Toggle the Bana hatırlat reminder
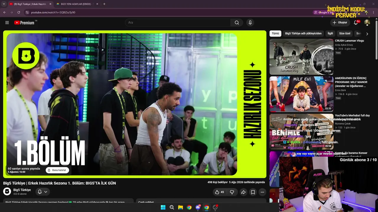This screenshot has width=378, height=212. pyautogui.click(x=57, y=170)
